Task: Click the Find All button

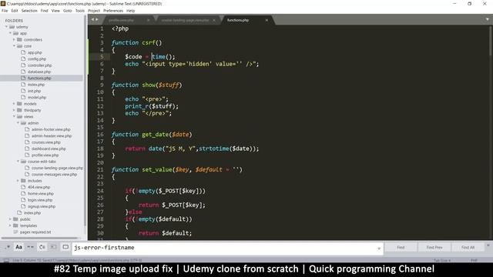Action: 468,248
